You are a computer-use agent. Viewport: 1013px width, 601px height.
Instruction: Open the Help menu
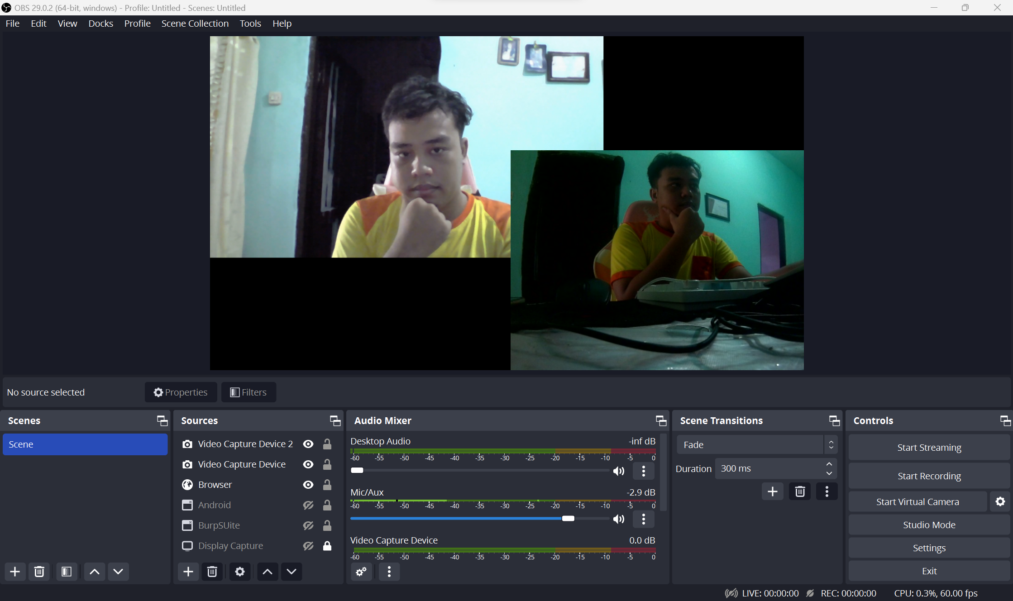282,24
